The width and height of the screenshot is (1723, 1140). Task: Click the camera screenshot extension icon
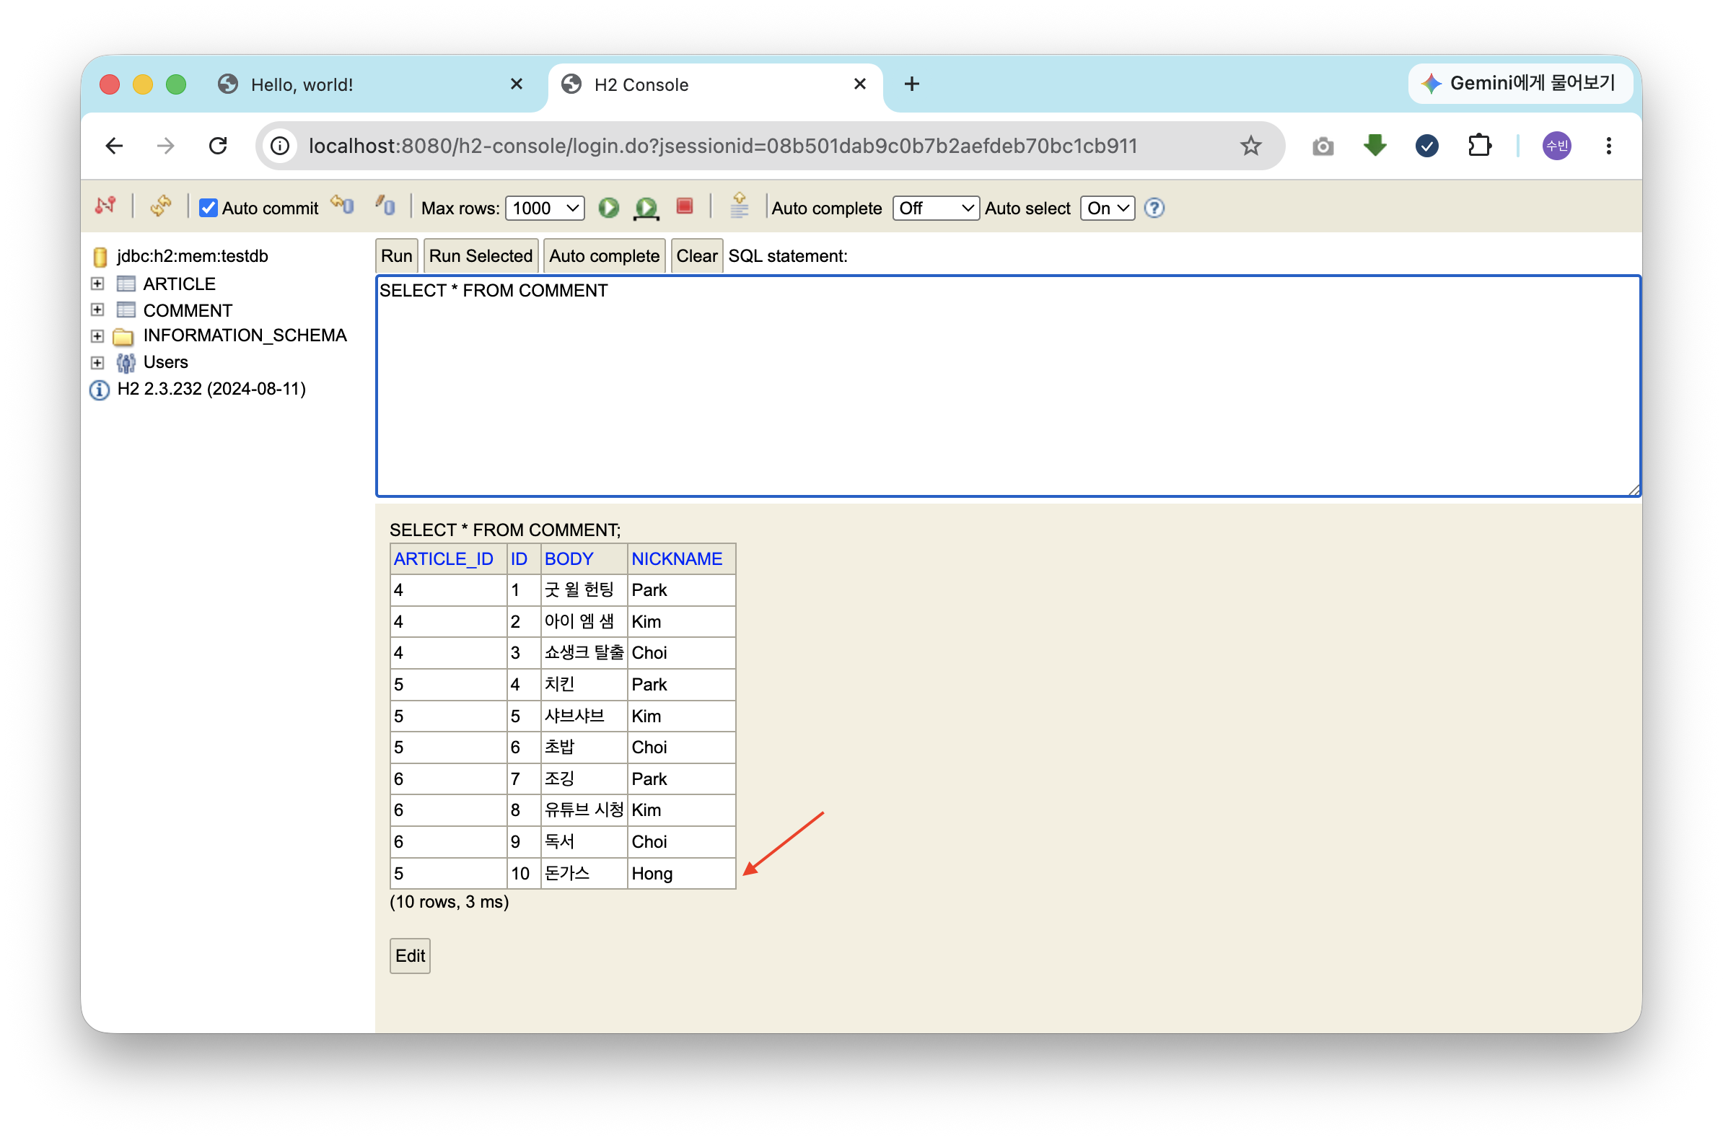click(1322, 147)
